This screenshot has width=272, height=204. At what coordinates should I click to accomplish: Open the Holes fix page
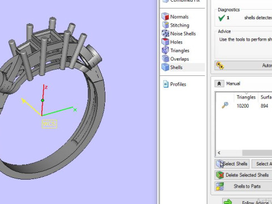pyautogui.click(x=176, y=42)
